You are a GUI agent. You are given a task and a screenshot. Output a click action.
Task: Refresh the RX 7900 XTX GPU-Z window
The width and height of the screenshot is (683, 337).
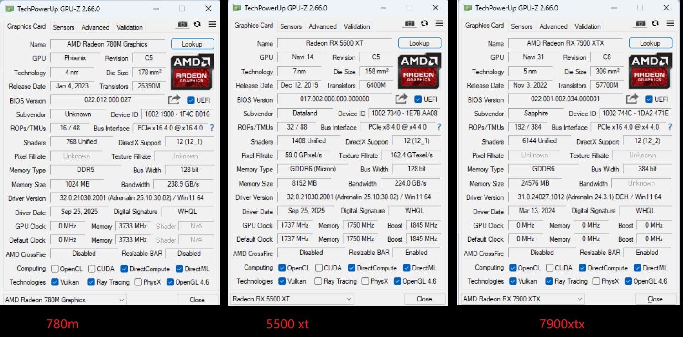(655, 24)
